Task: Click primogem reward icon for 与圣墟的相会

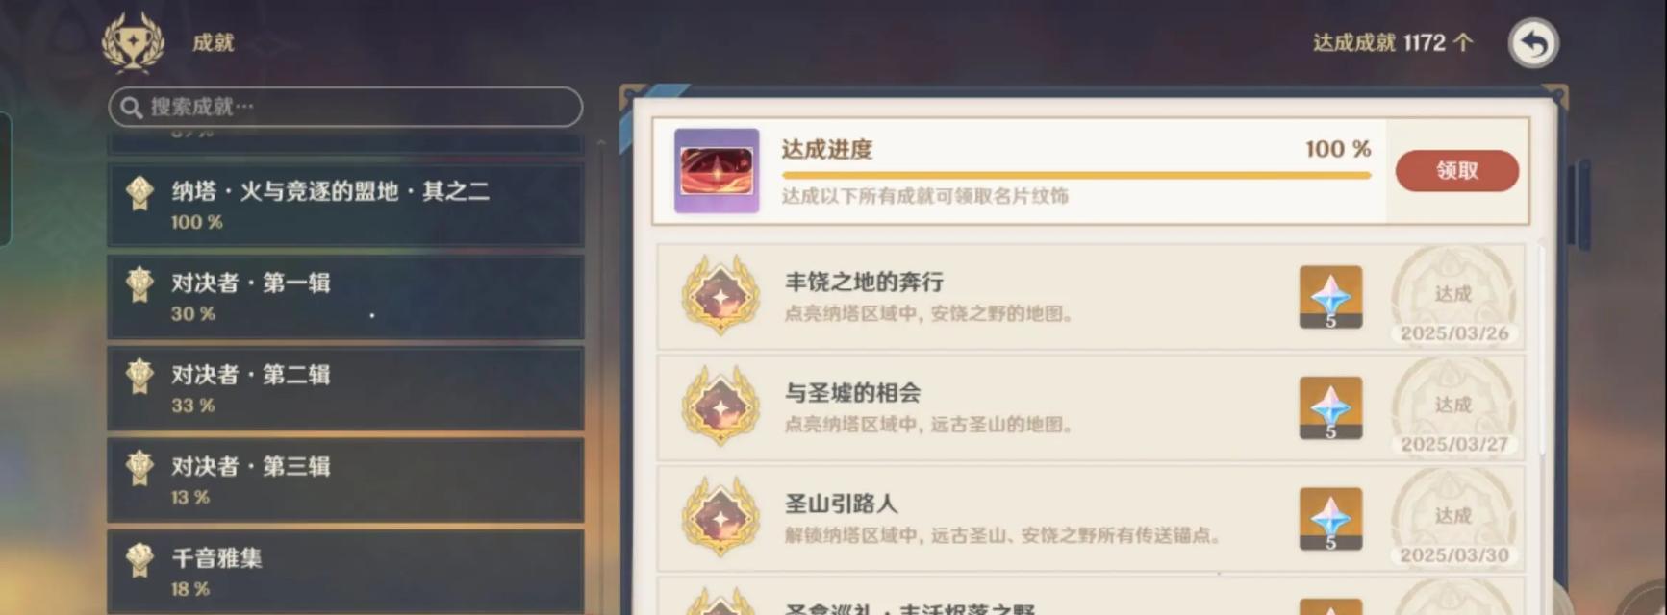Action: pyautogui.click(x=1330, y=408)
